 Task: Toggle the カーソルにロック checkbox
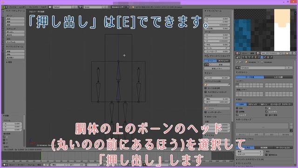206,88
